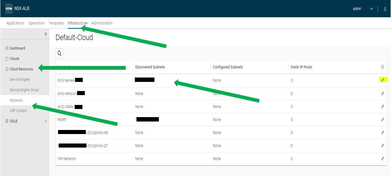Select the Infrastructure tab

pos(77,23)
